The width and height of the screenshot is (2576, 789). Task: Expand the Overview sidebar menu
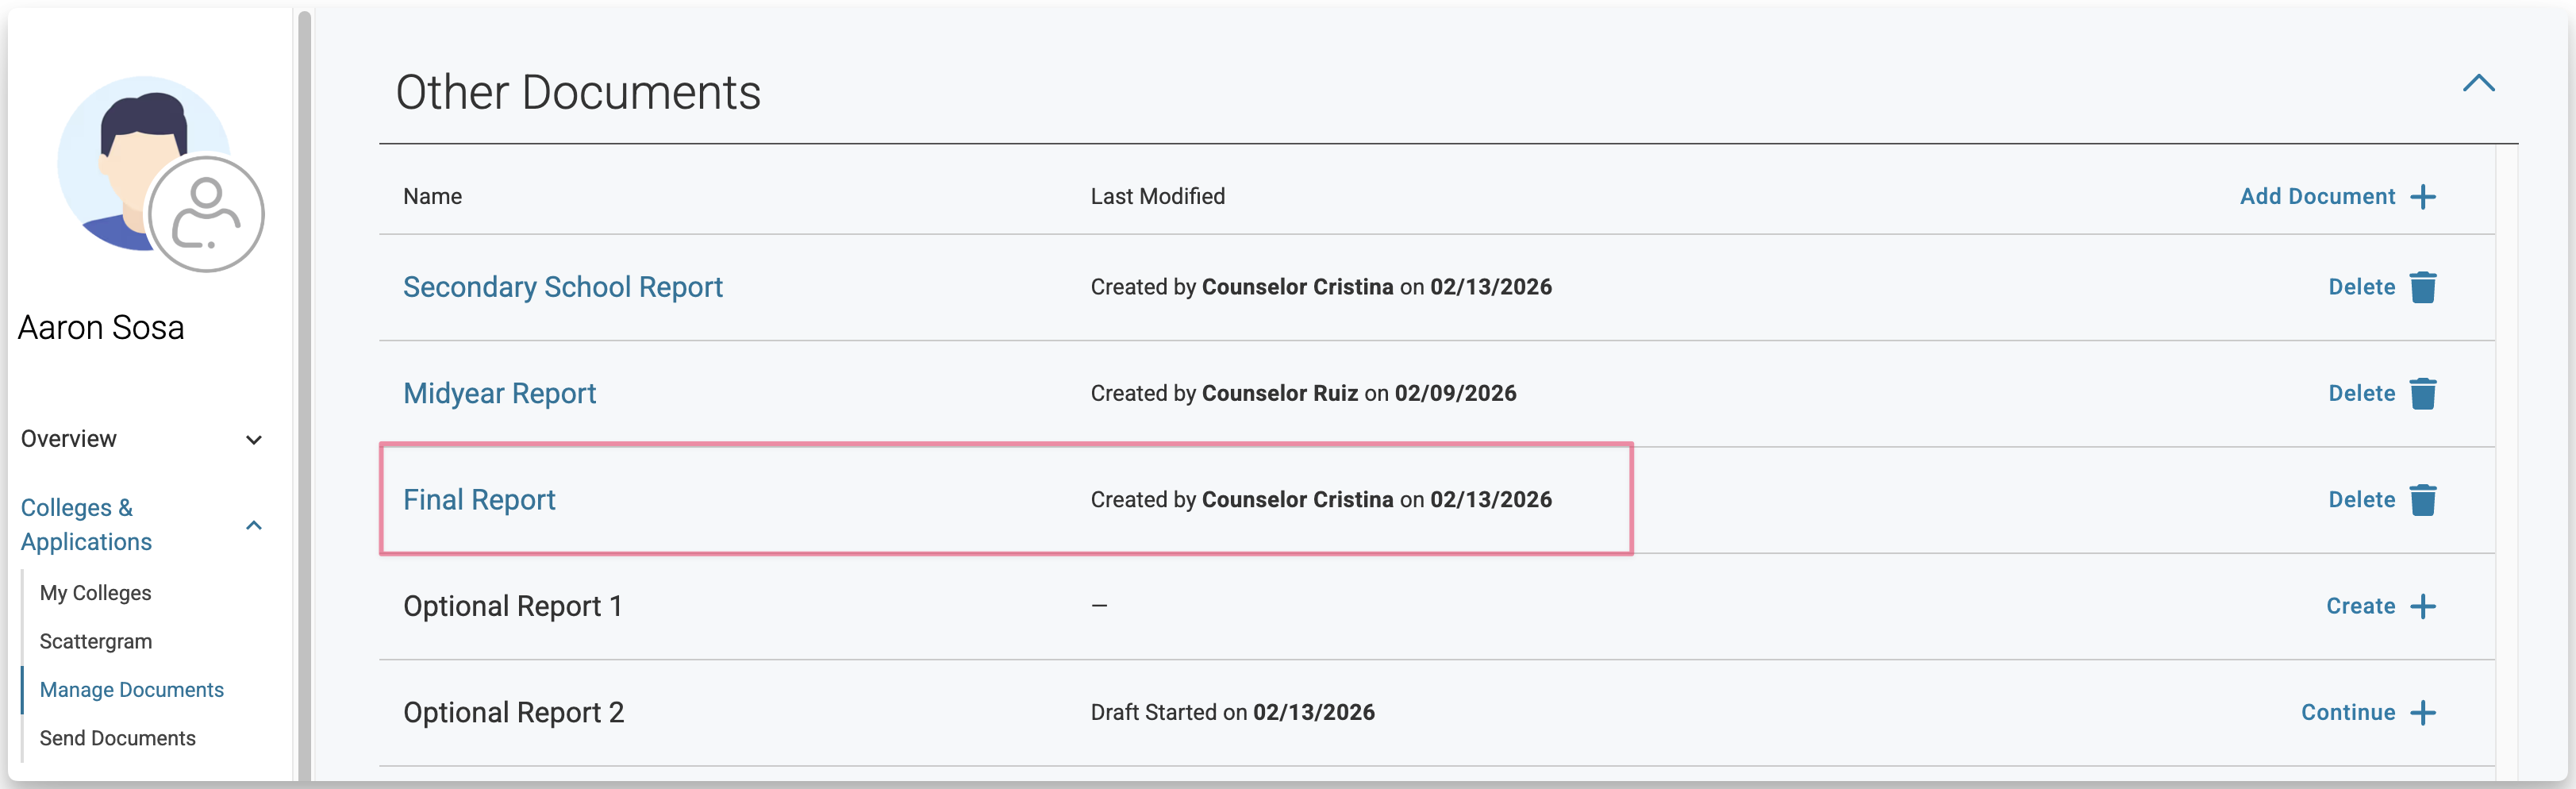coord(254,440)
